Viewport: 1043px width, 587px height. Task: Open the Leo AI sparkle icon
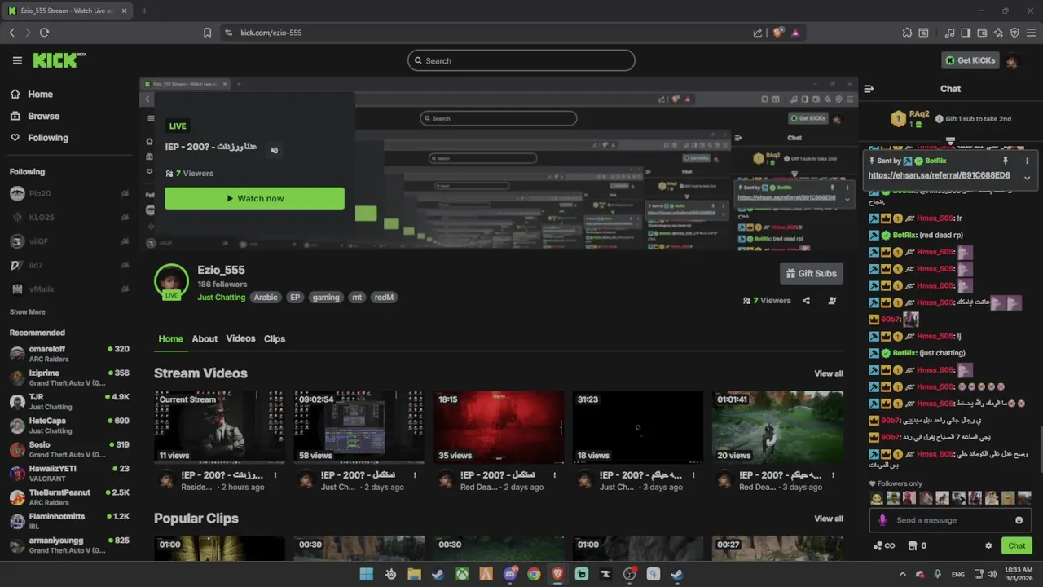point(998,33)
